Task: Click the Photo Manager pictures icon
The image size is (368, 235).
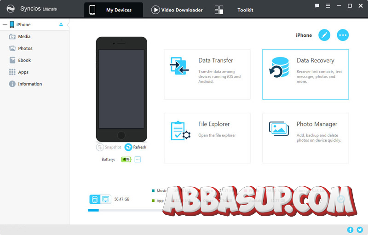Action: (279, 128)
